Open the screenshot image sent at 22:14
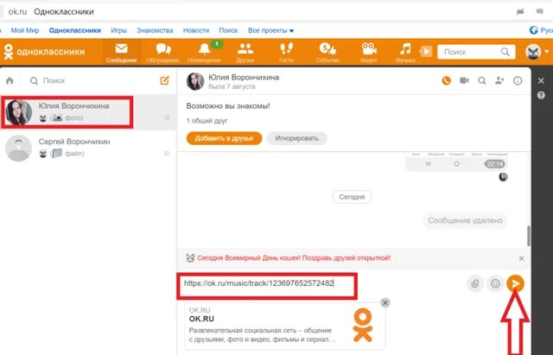The width and height of the screenshot is (553, 355). [x=457, y=162]
